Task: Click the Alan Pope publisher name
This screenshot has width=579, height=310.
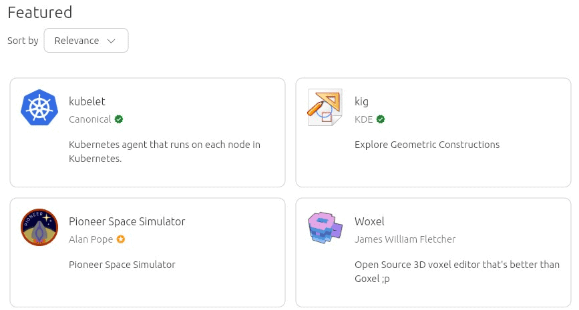Action: click(90, 239)
